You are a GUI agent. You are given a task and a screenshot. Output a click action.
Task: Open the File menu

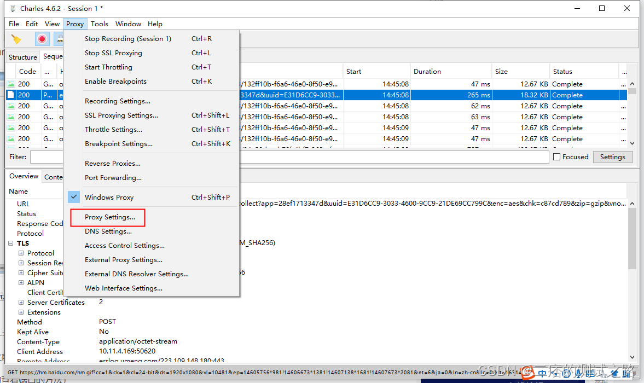click(x=14, y=24)
